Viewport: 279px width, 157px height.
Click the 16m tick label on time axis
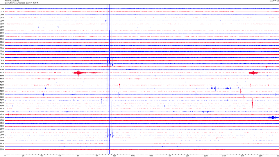(x=151, y=156)
